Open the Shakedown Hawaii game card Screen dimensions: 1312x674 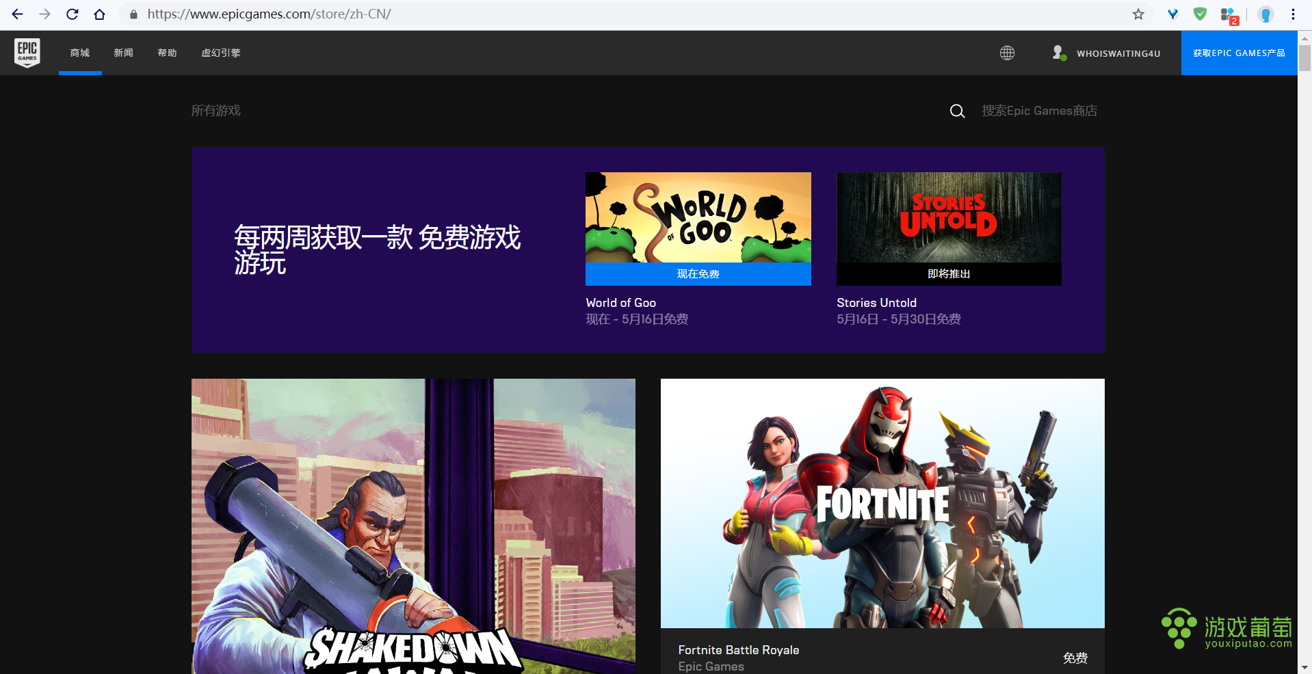click(413, 526)
